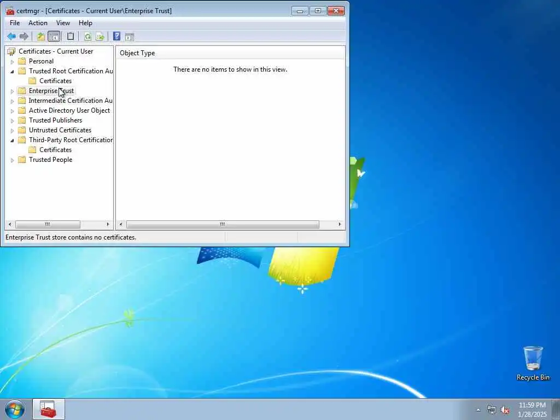Open the Recycle Bin desktop icon

click(x=533, y=363)
